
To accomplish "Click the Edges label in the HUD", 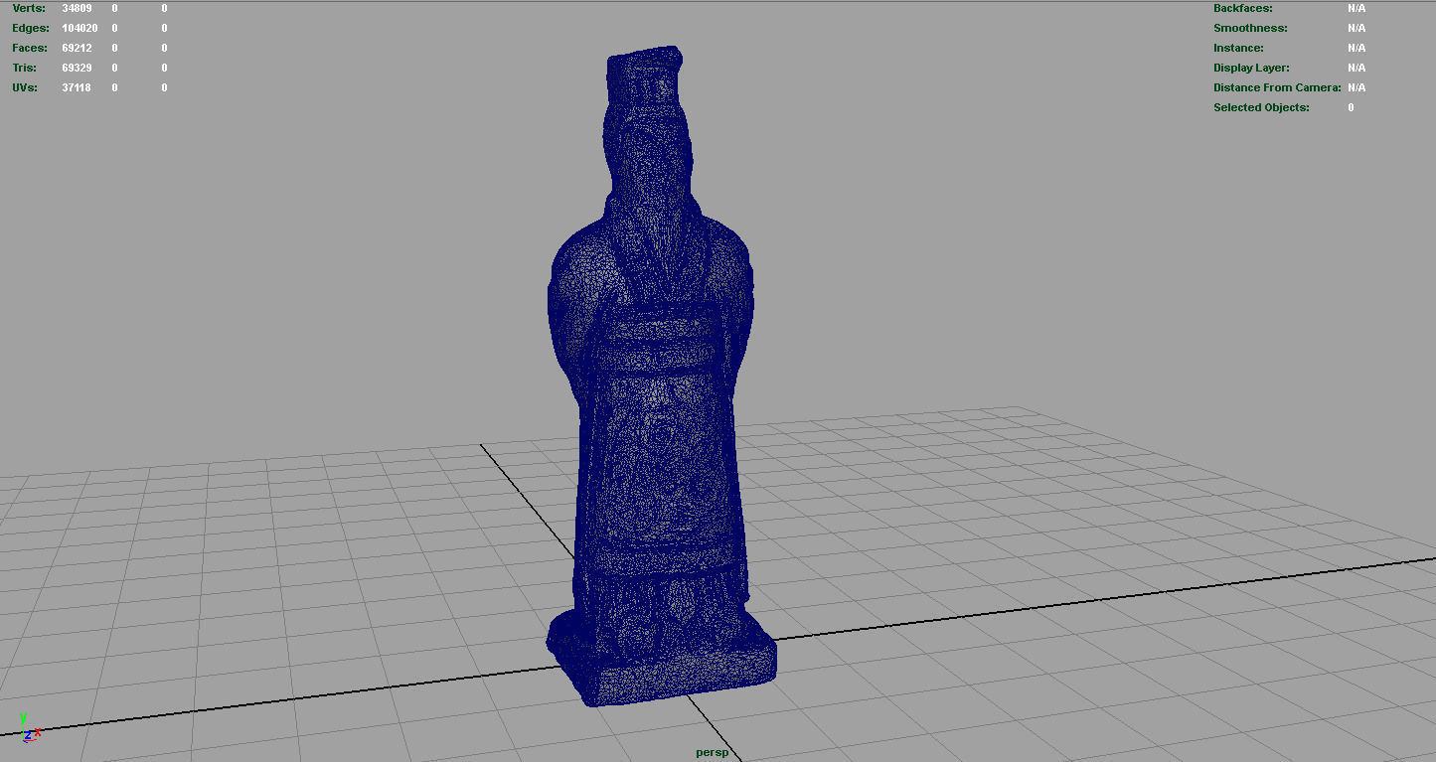I will click(x=31, y=28).
